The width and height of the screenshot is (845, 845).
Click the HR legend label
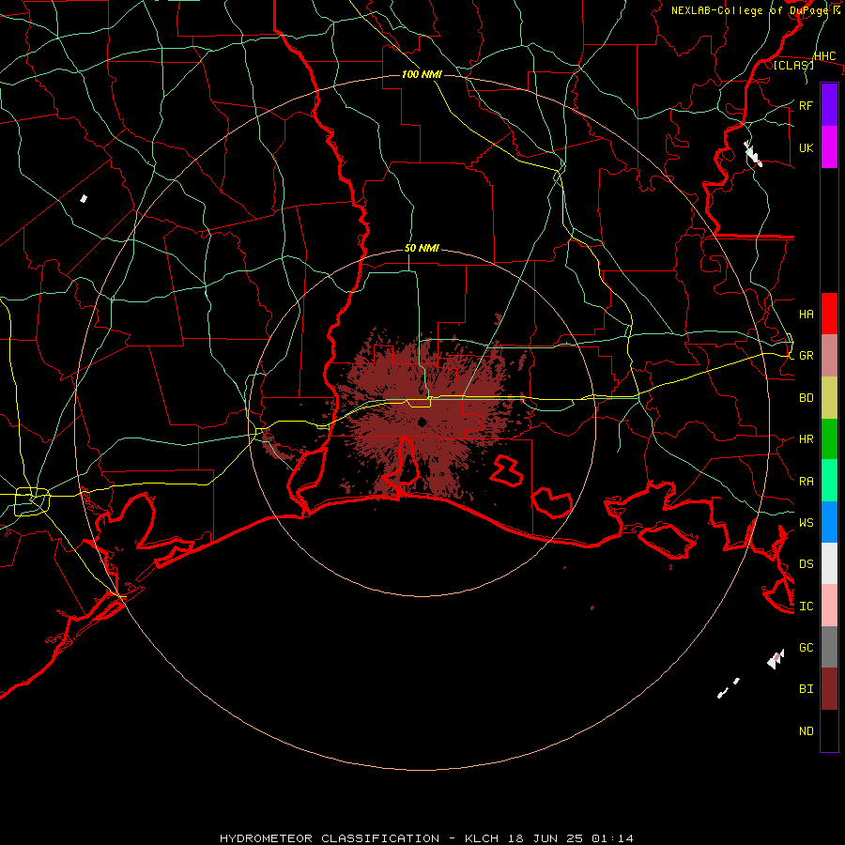[x=806, y=439]
